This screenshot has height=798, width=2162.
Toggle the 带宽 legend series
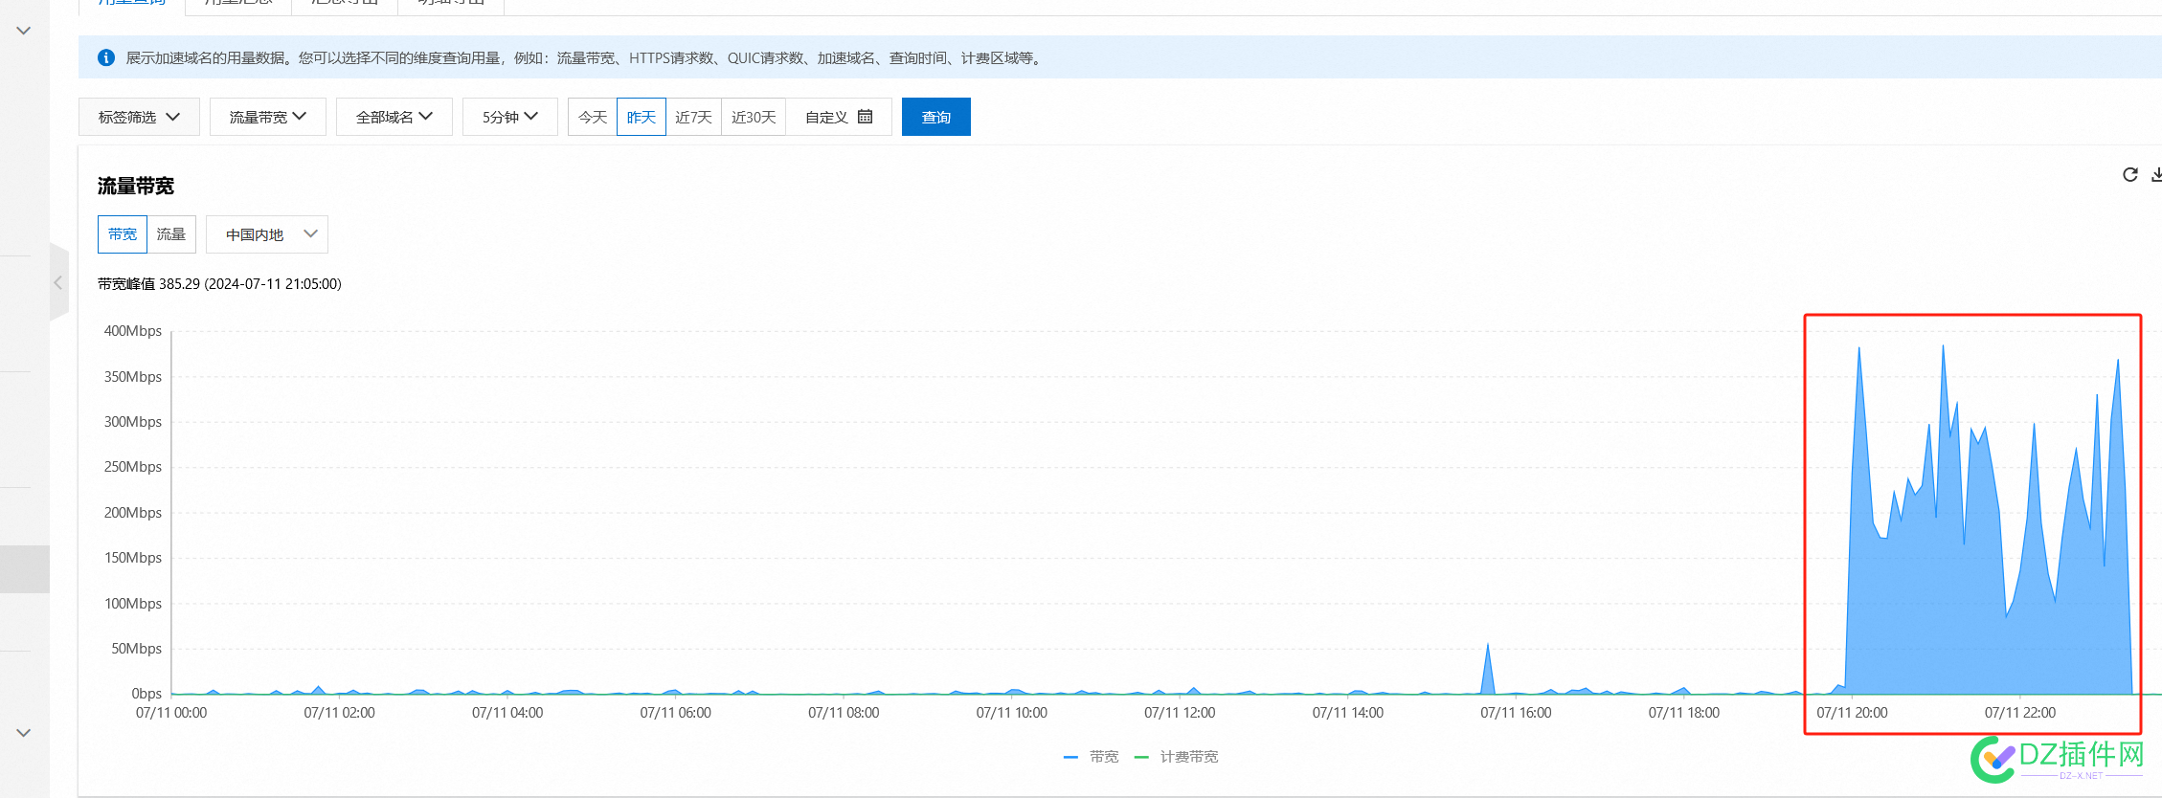click(1091, 757)
